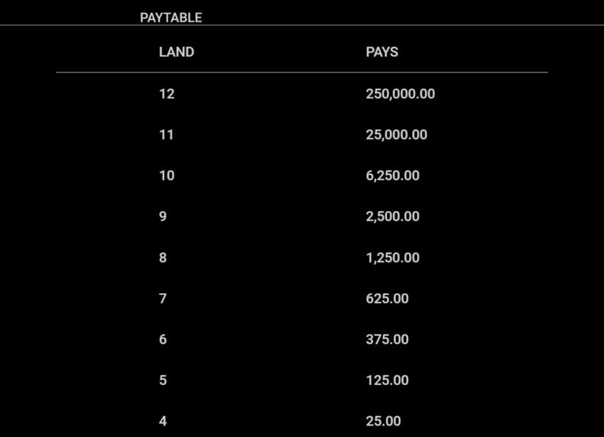Click the 6,250.00 payout value

pyautogui.click(x=392, y=176)
